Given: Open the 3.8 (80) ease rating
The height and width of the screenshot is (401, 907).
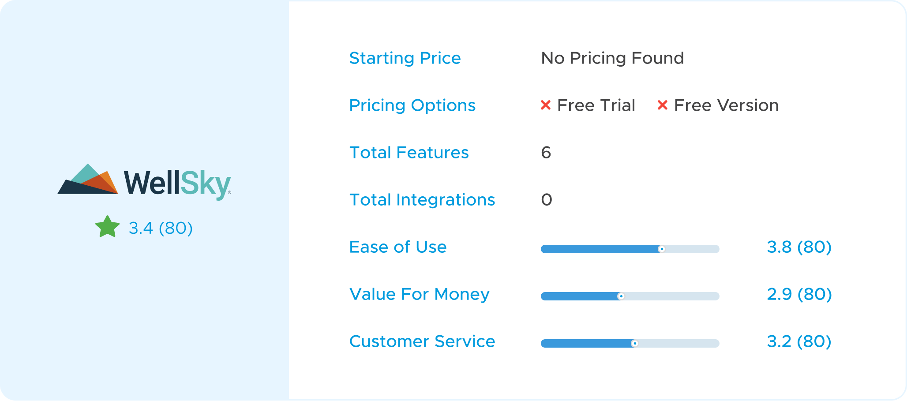Looking at the screenshot, I should click(x=799, y=247).
